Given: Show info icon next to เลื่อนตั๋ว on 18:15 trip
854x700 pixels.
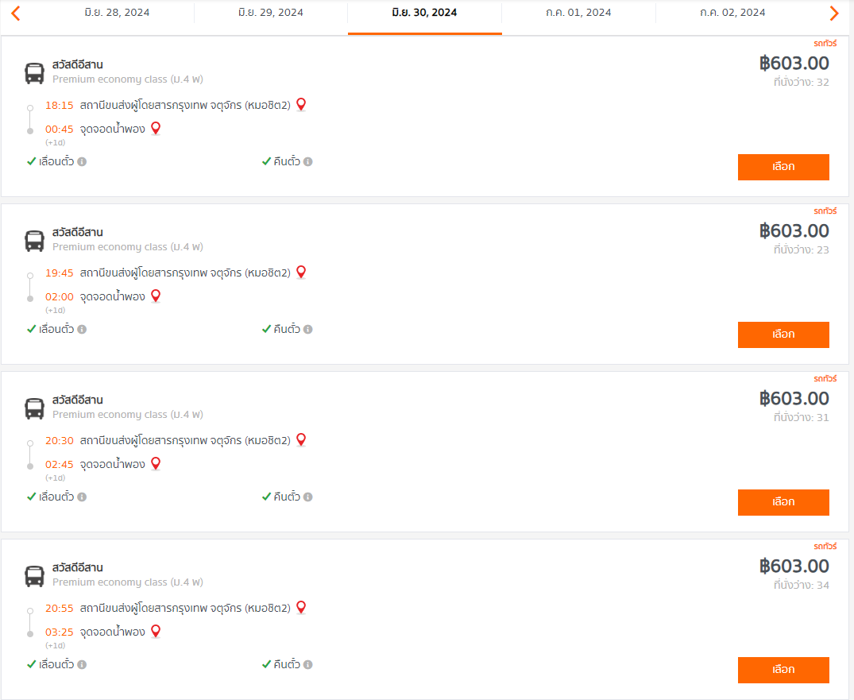Looking at the screenshot, I should coord(82,162).
